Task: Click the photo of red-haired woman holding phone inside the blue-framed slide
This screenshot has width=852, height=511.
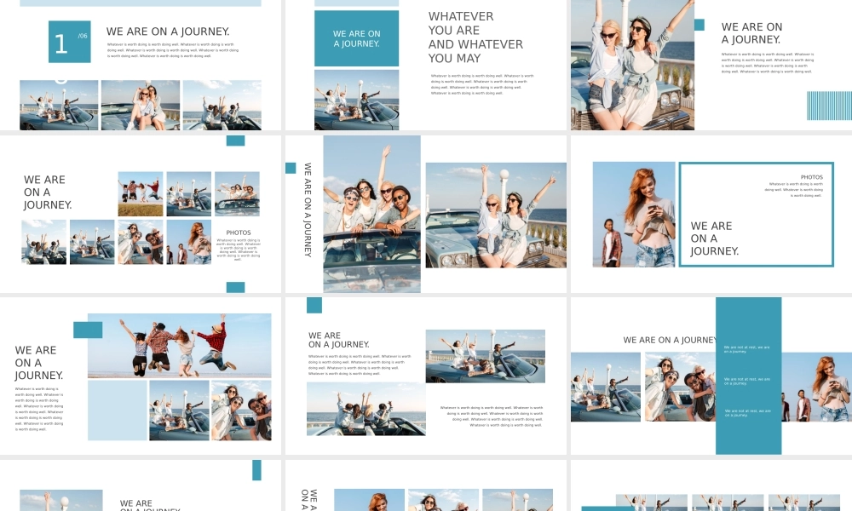Action: pos(634,215)
